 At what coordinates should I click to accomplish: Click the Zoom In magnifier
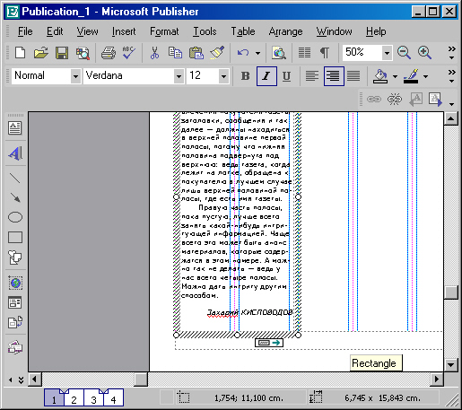click(424, 53)
